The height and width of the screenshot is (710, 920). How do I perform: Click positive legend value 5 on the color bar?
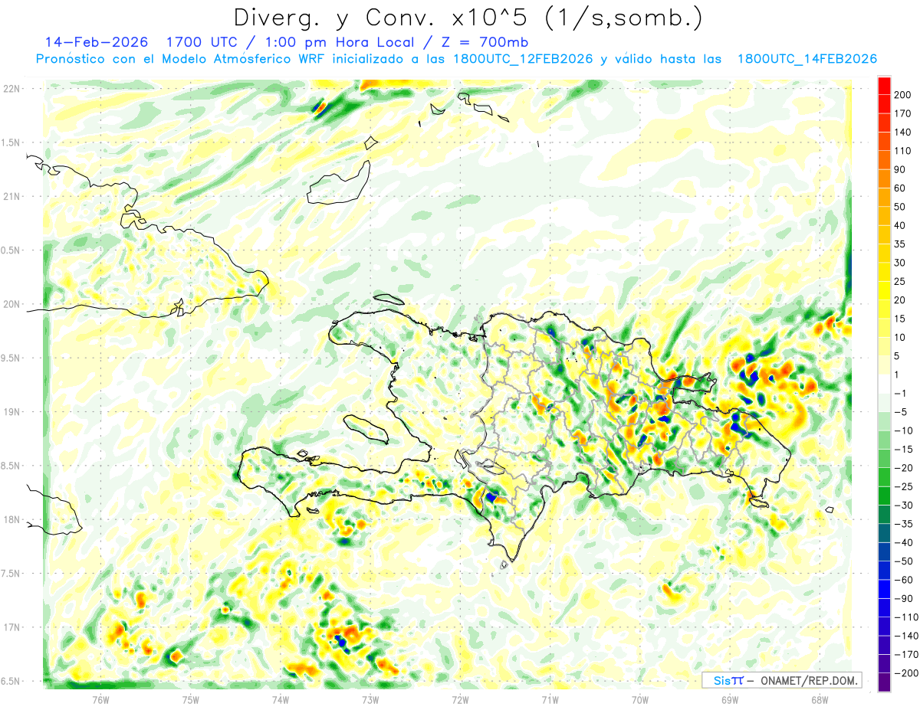(x=898, y=356)
